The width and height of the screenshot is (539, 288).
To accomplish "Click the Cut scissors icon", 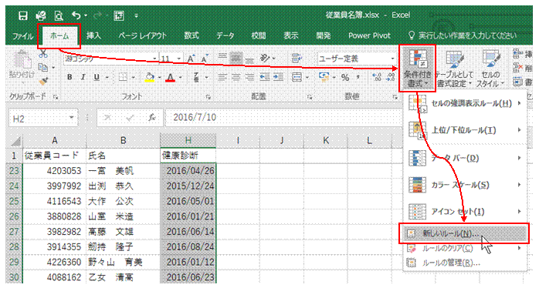I will 43,53.
